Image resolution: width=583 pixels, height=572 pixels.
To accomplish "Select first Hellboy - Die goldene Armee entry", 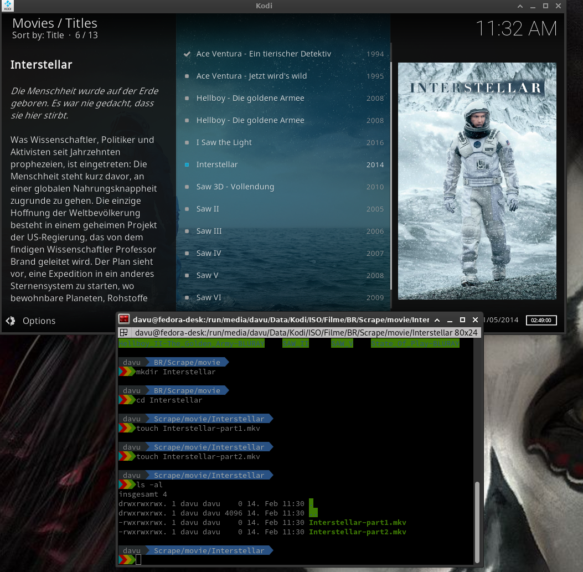I will [x=283, y=98].
